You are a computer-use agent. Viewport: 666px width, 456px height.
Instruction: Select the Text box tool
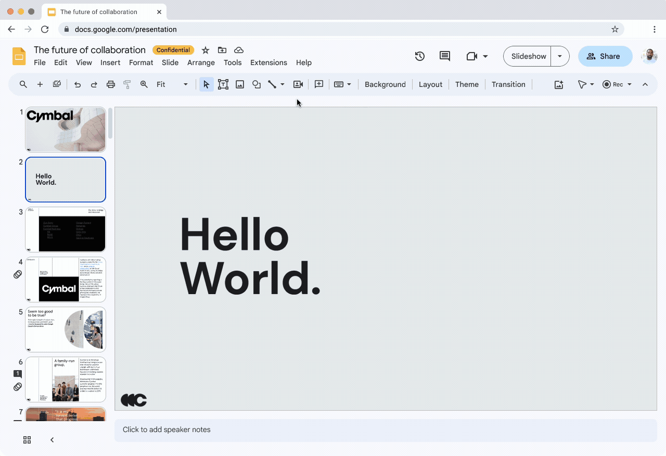[x=223, y=84]
